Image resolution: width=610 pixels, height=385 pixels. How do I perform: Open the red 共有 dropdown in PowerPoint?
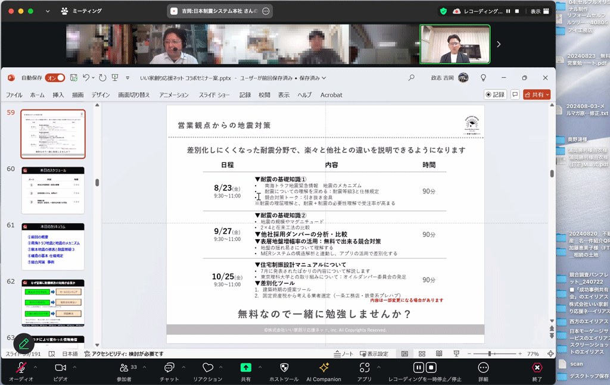coord(537,95)
